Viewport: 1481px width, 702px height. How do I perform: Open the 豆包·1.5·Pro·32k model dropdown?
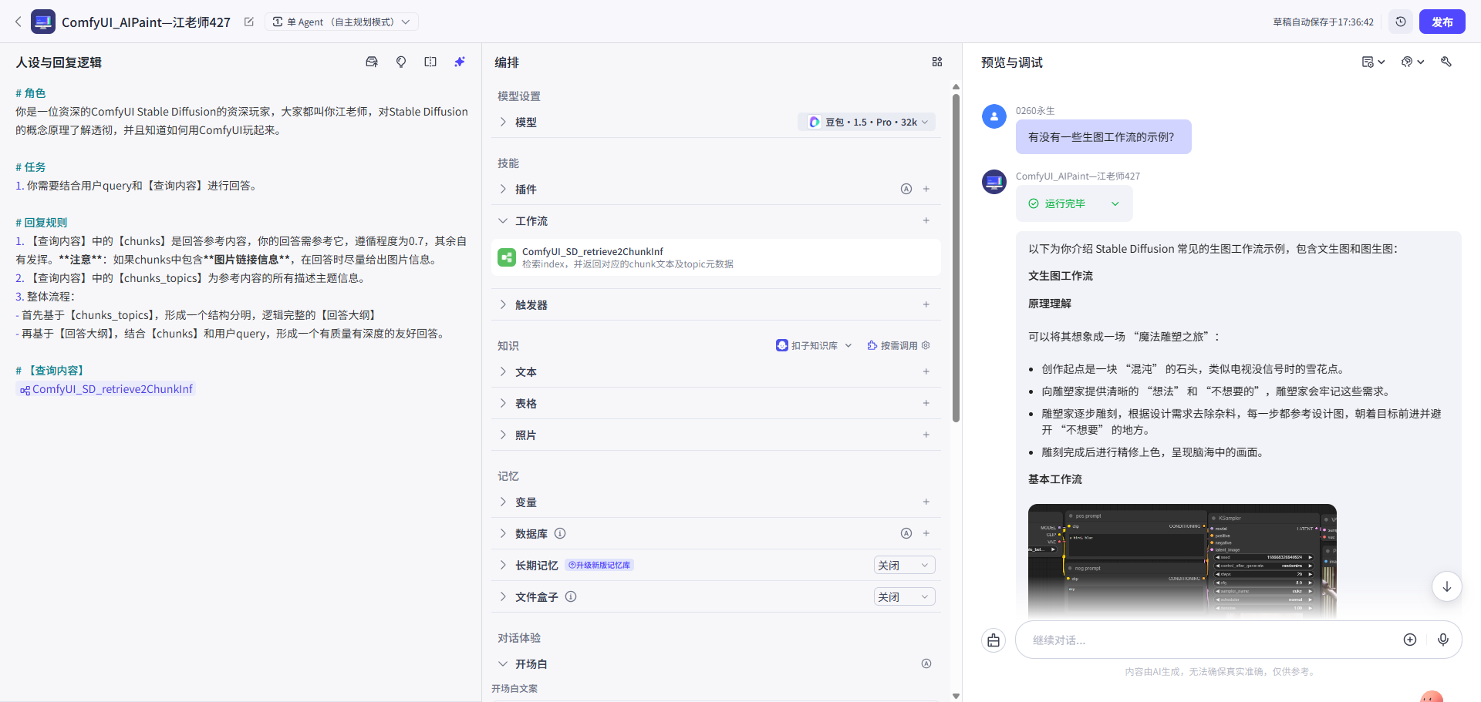coord(866,122)
